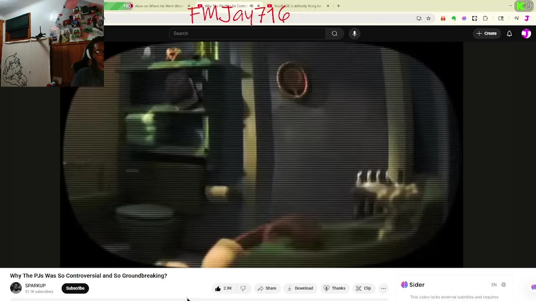Download the video
The height and width of the screenshot is (301, 536).
point(300,288)
